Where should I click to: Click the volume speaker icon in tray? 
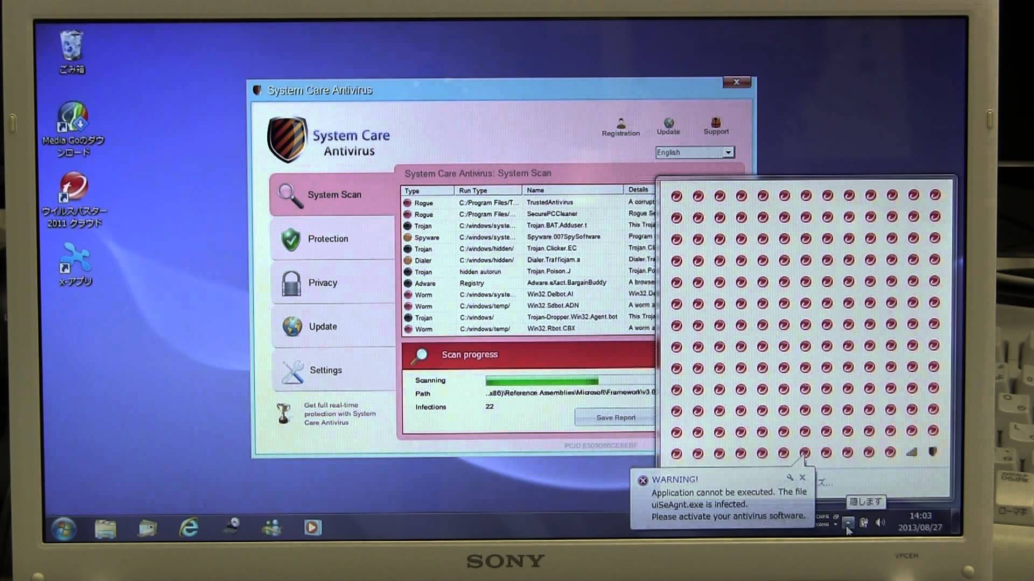point(881,522)
